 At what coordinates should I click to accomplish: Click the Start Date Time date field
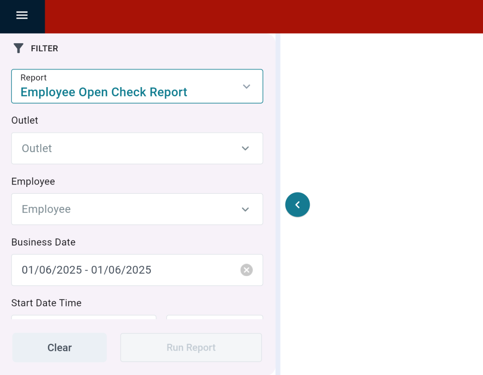tap(84, 317)
